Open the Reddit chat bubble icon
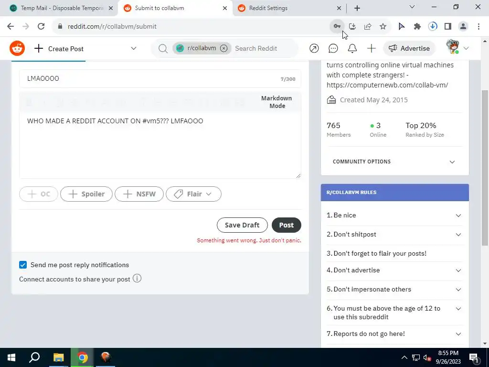Screen dimensions: 489x367 [x=333, y=48]
